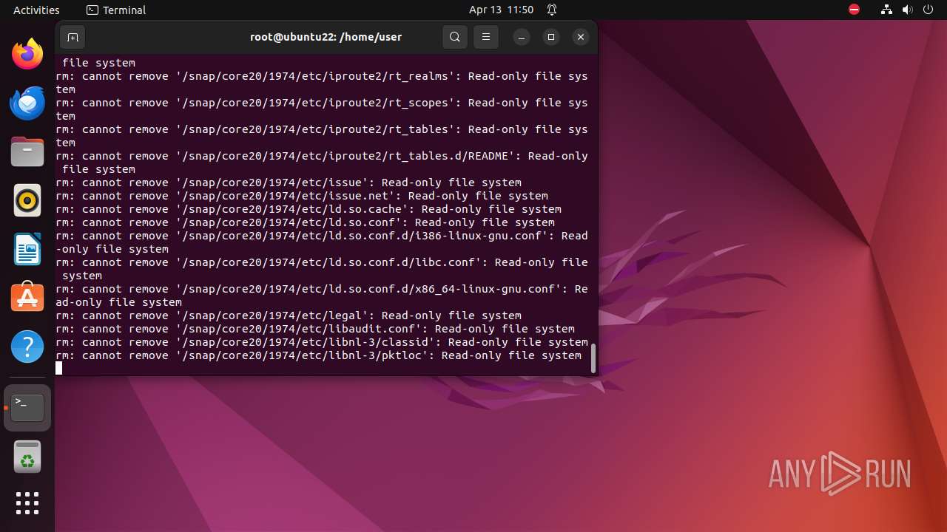Image resolution: width=947 pixels, height=532 pixels.
Task: Open the clock calendar at Apr 13 11:50
Action: [501, 10]
